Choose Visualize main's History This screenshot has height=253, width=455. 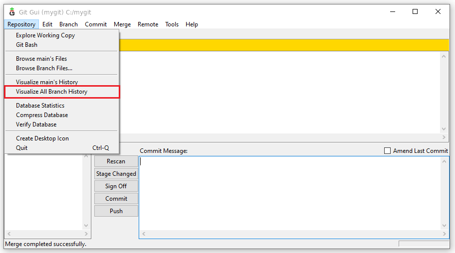coord(62,82)
